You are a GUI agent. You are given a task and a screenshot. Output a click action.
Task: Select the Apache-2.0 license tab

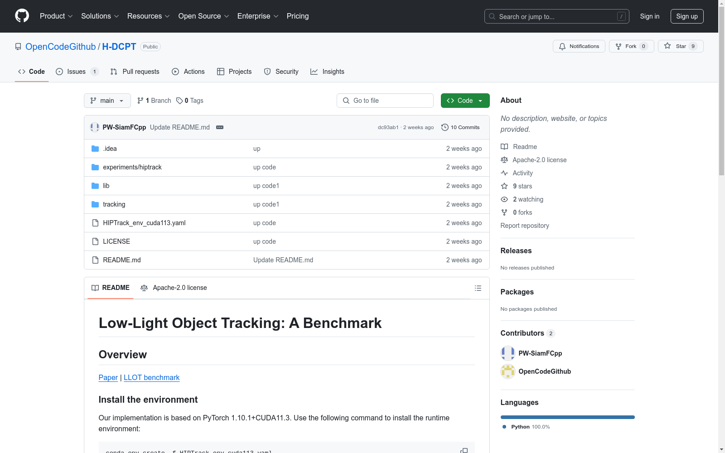coord(174,288)
